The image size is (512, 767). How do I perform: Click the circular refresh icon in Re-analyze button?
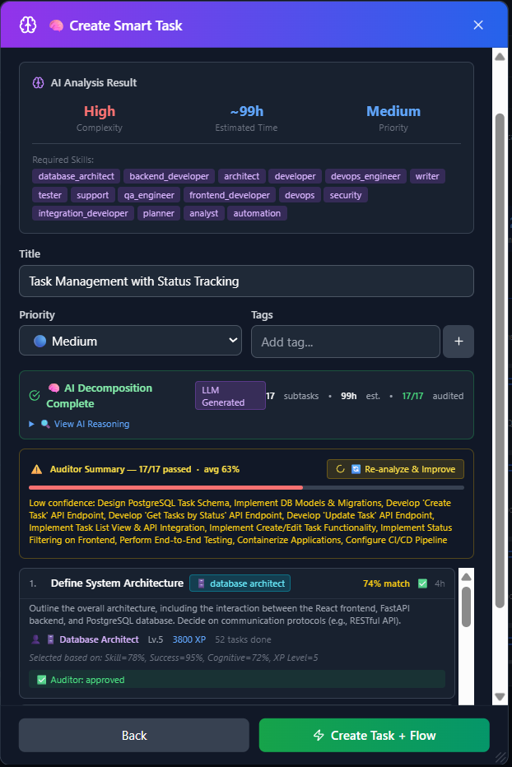(x=340, y=469)
